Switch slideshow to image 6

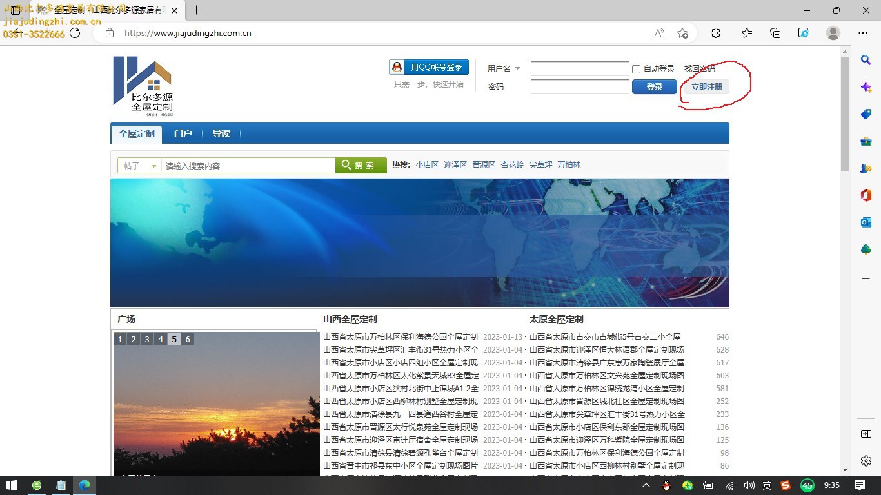click(x=188, y=339)
